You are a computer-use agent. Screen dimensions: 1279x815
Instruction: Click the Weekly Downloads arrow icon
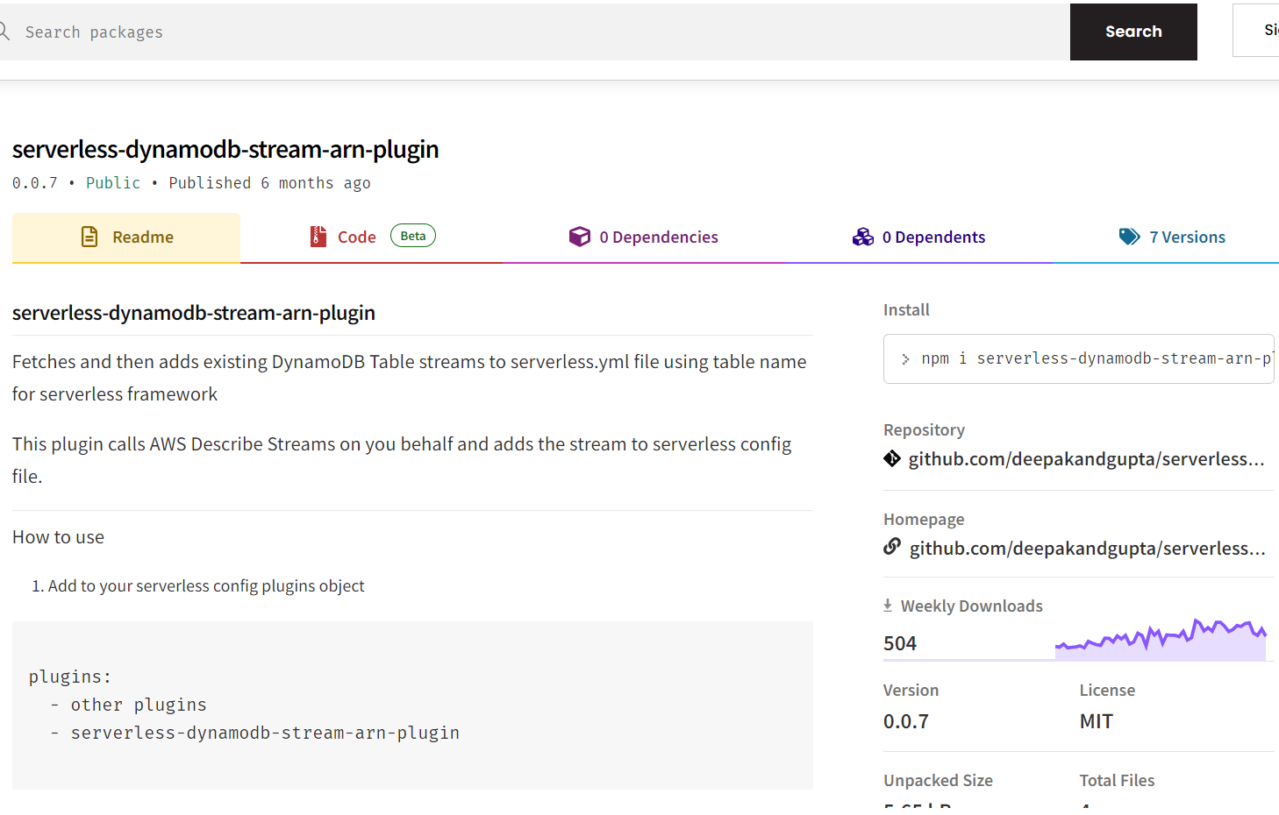click(888, 606)
